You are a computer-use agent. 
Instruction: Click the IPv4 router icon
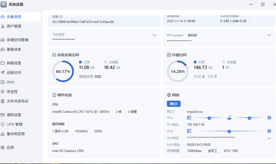click(x=229, y=118)
